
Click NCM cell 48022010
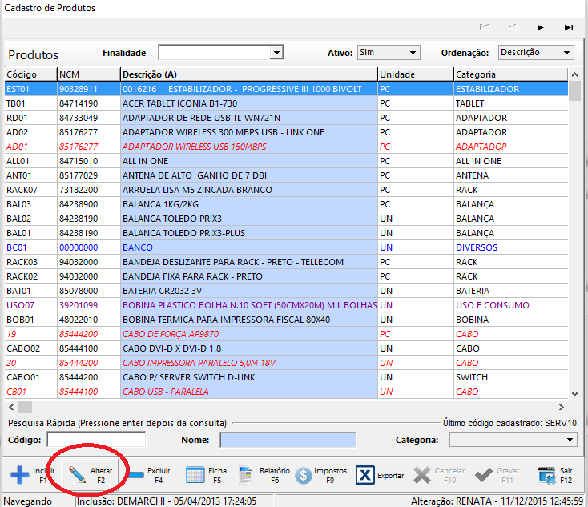tap(89, 320)
